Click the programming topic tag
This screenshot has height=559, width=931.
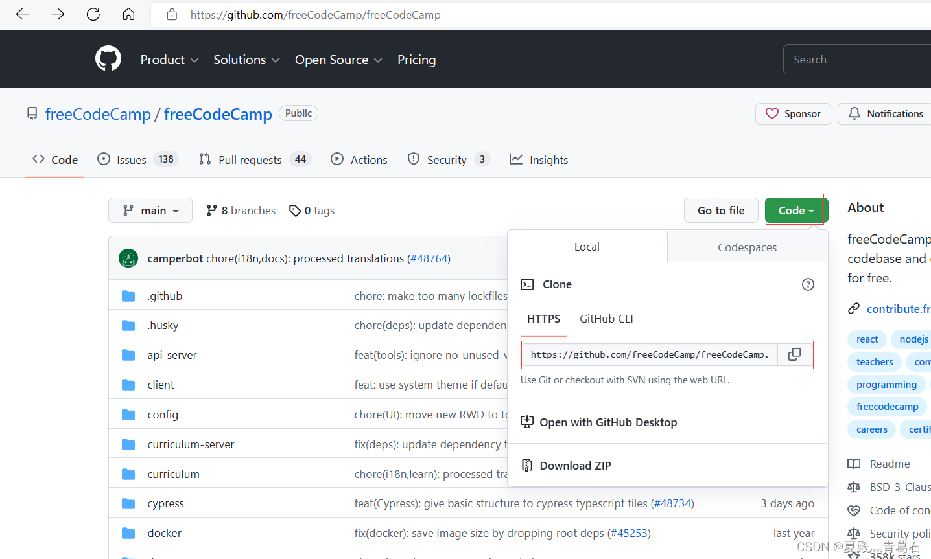[x=886, y=385]
